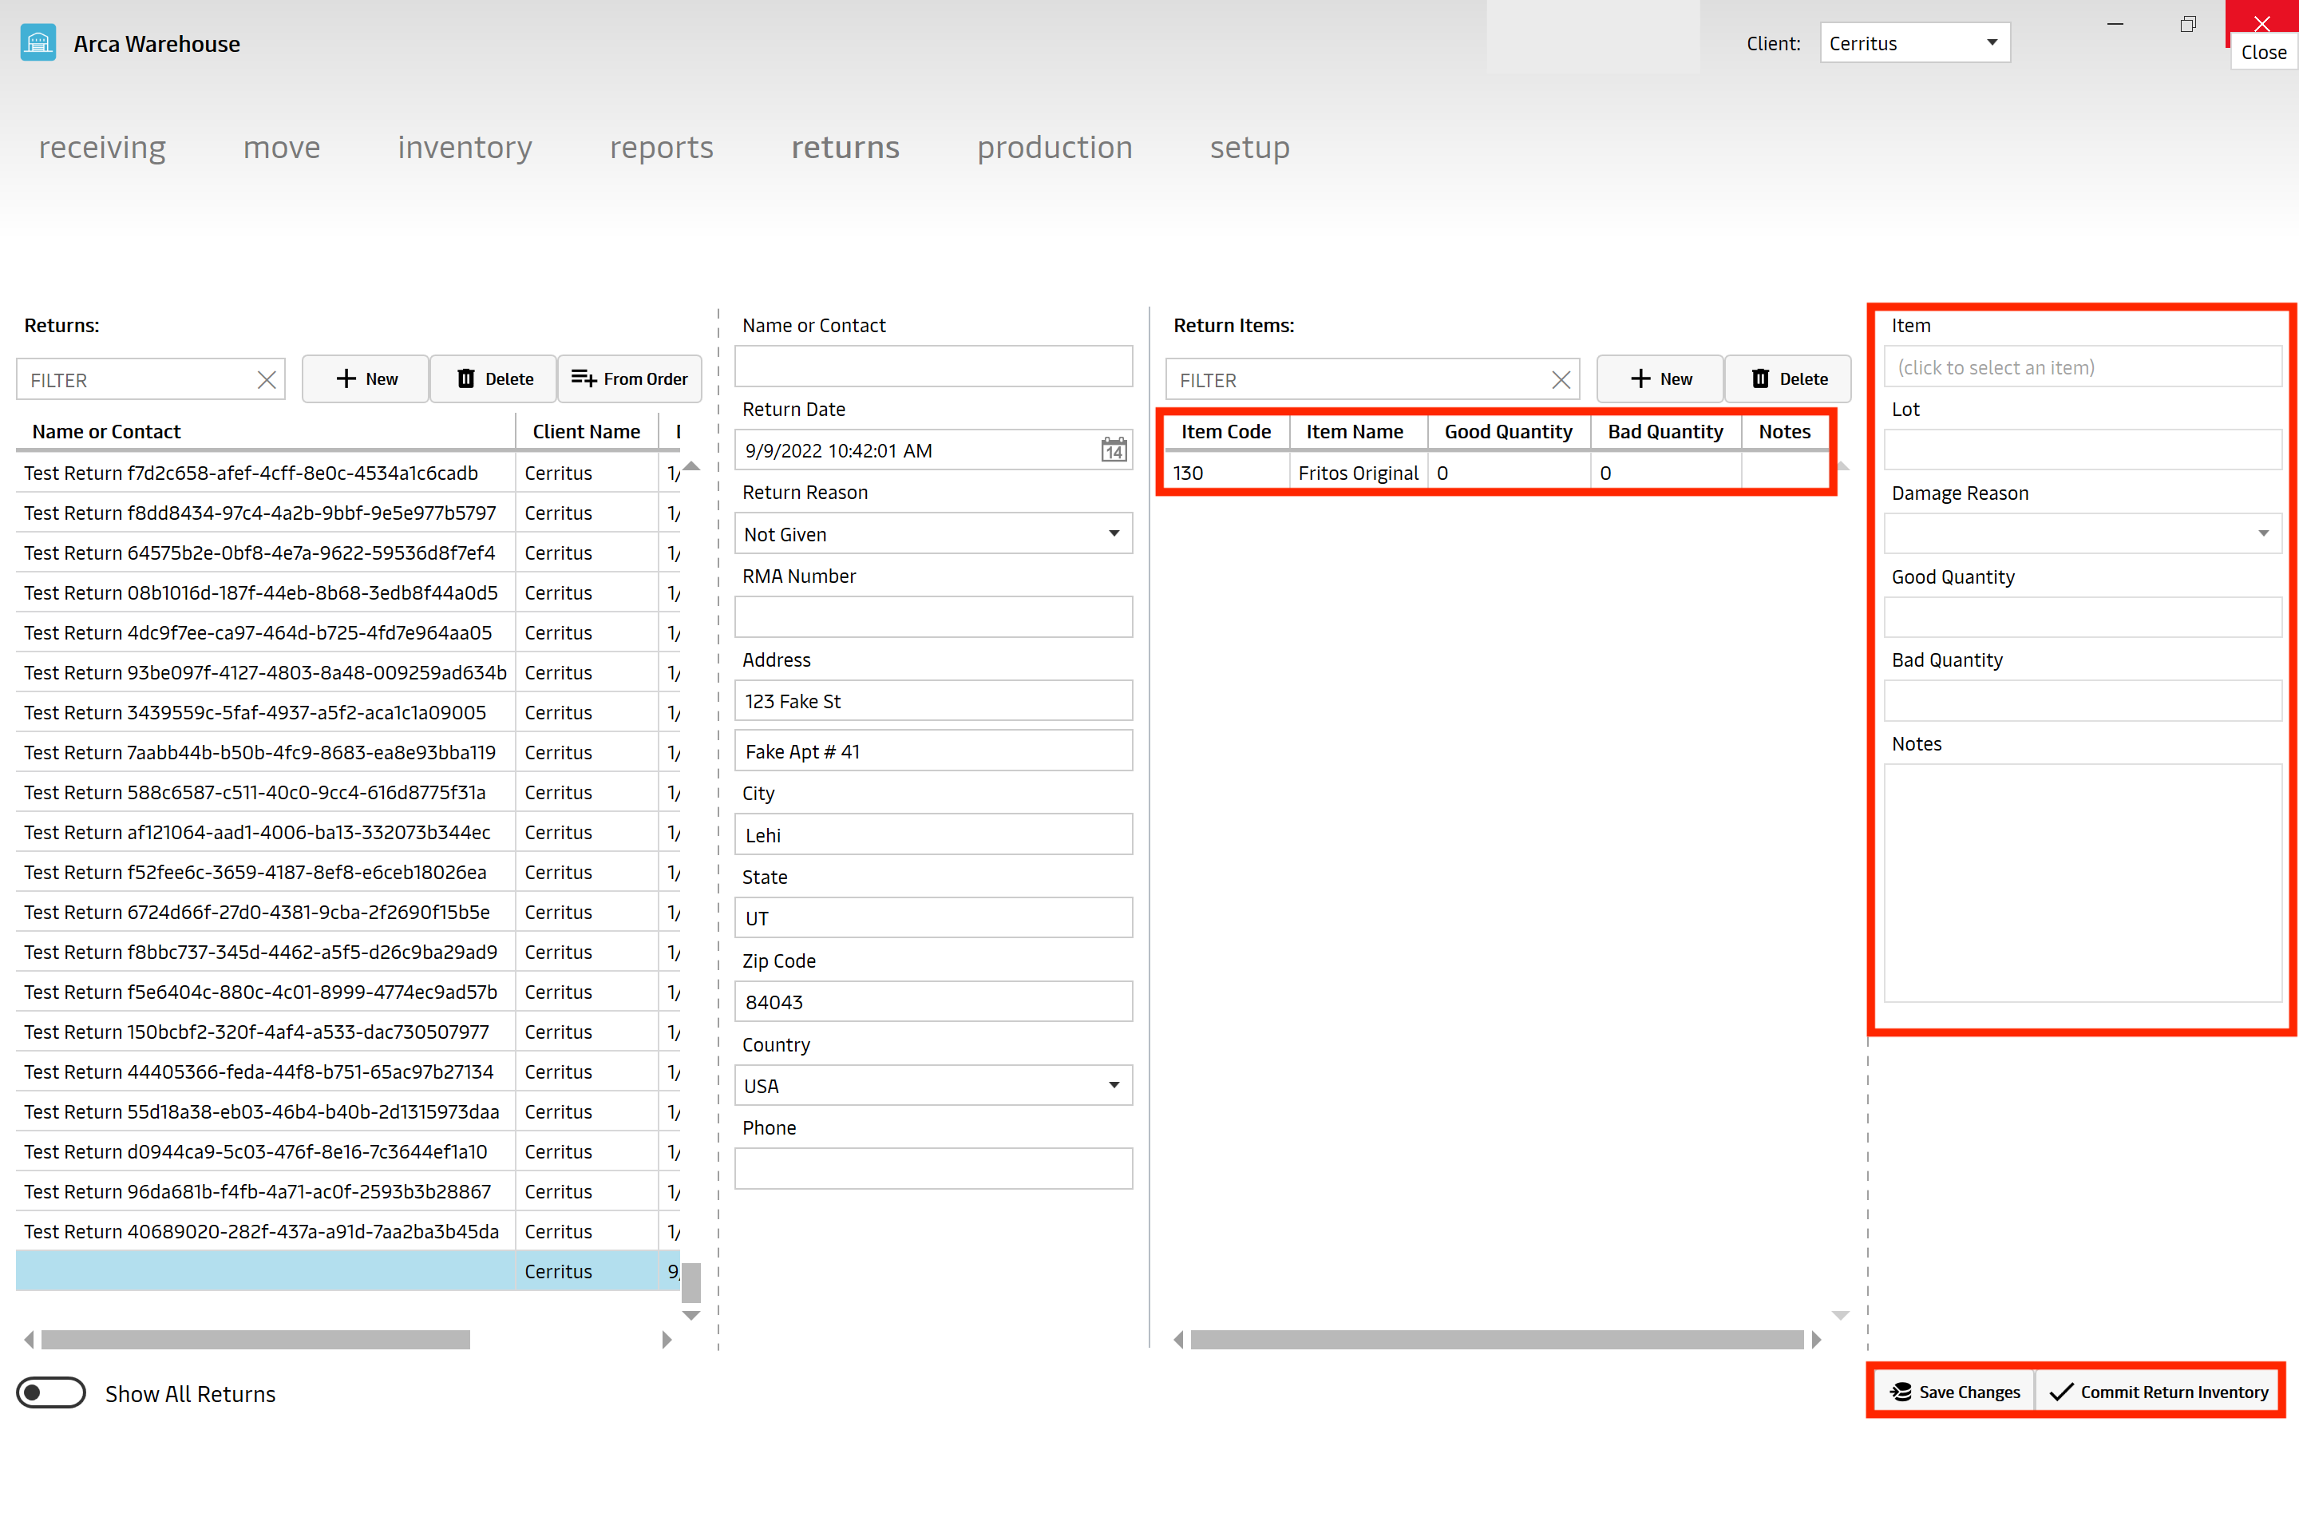
Task: Clear the Return Items filter with the X icon
Action: (1560, 379)
